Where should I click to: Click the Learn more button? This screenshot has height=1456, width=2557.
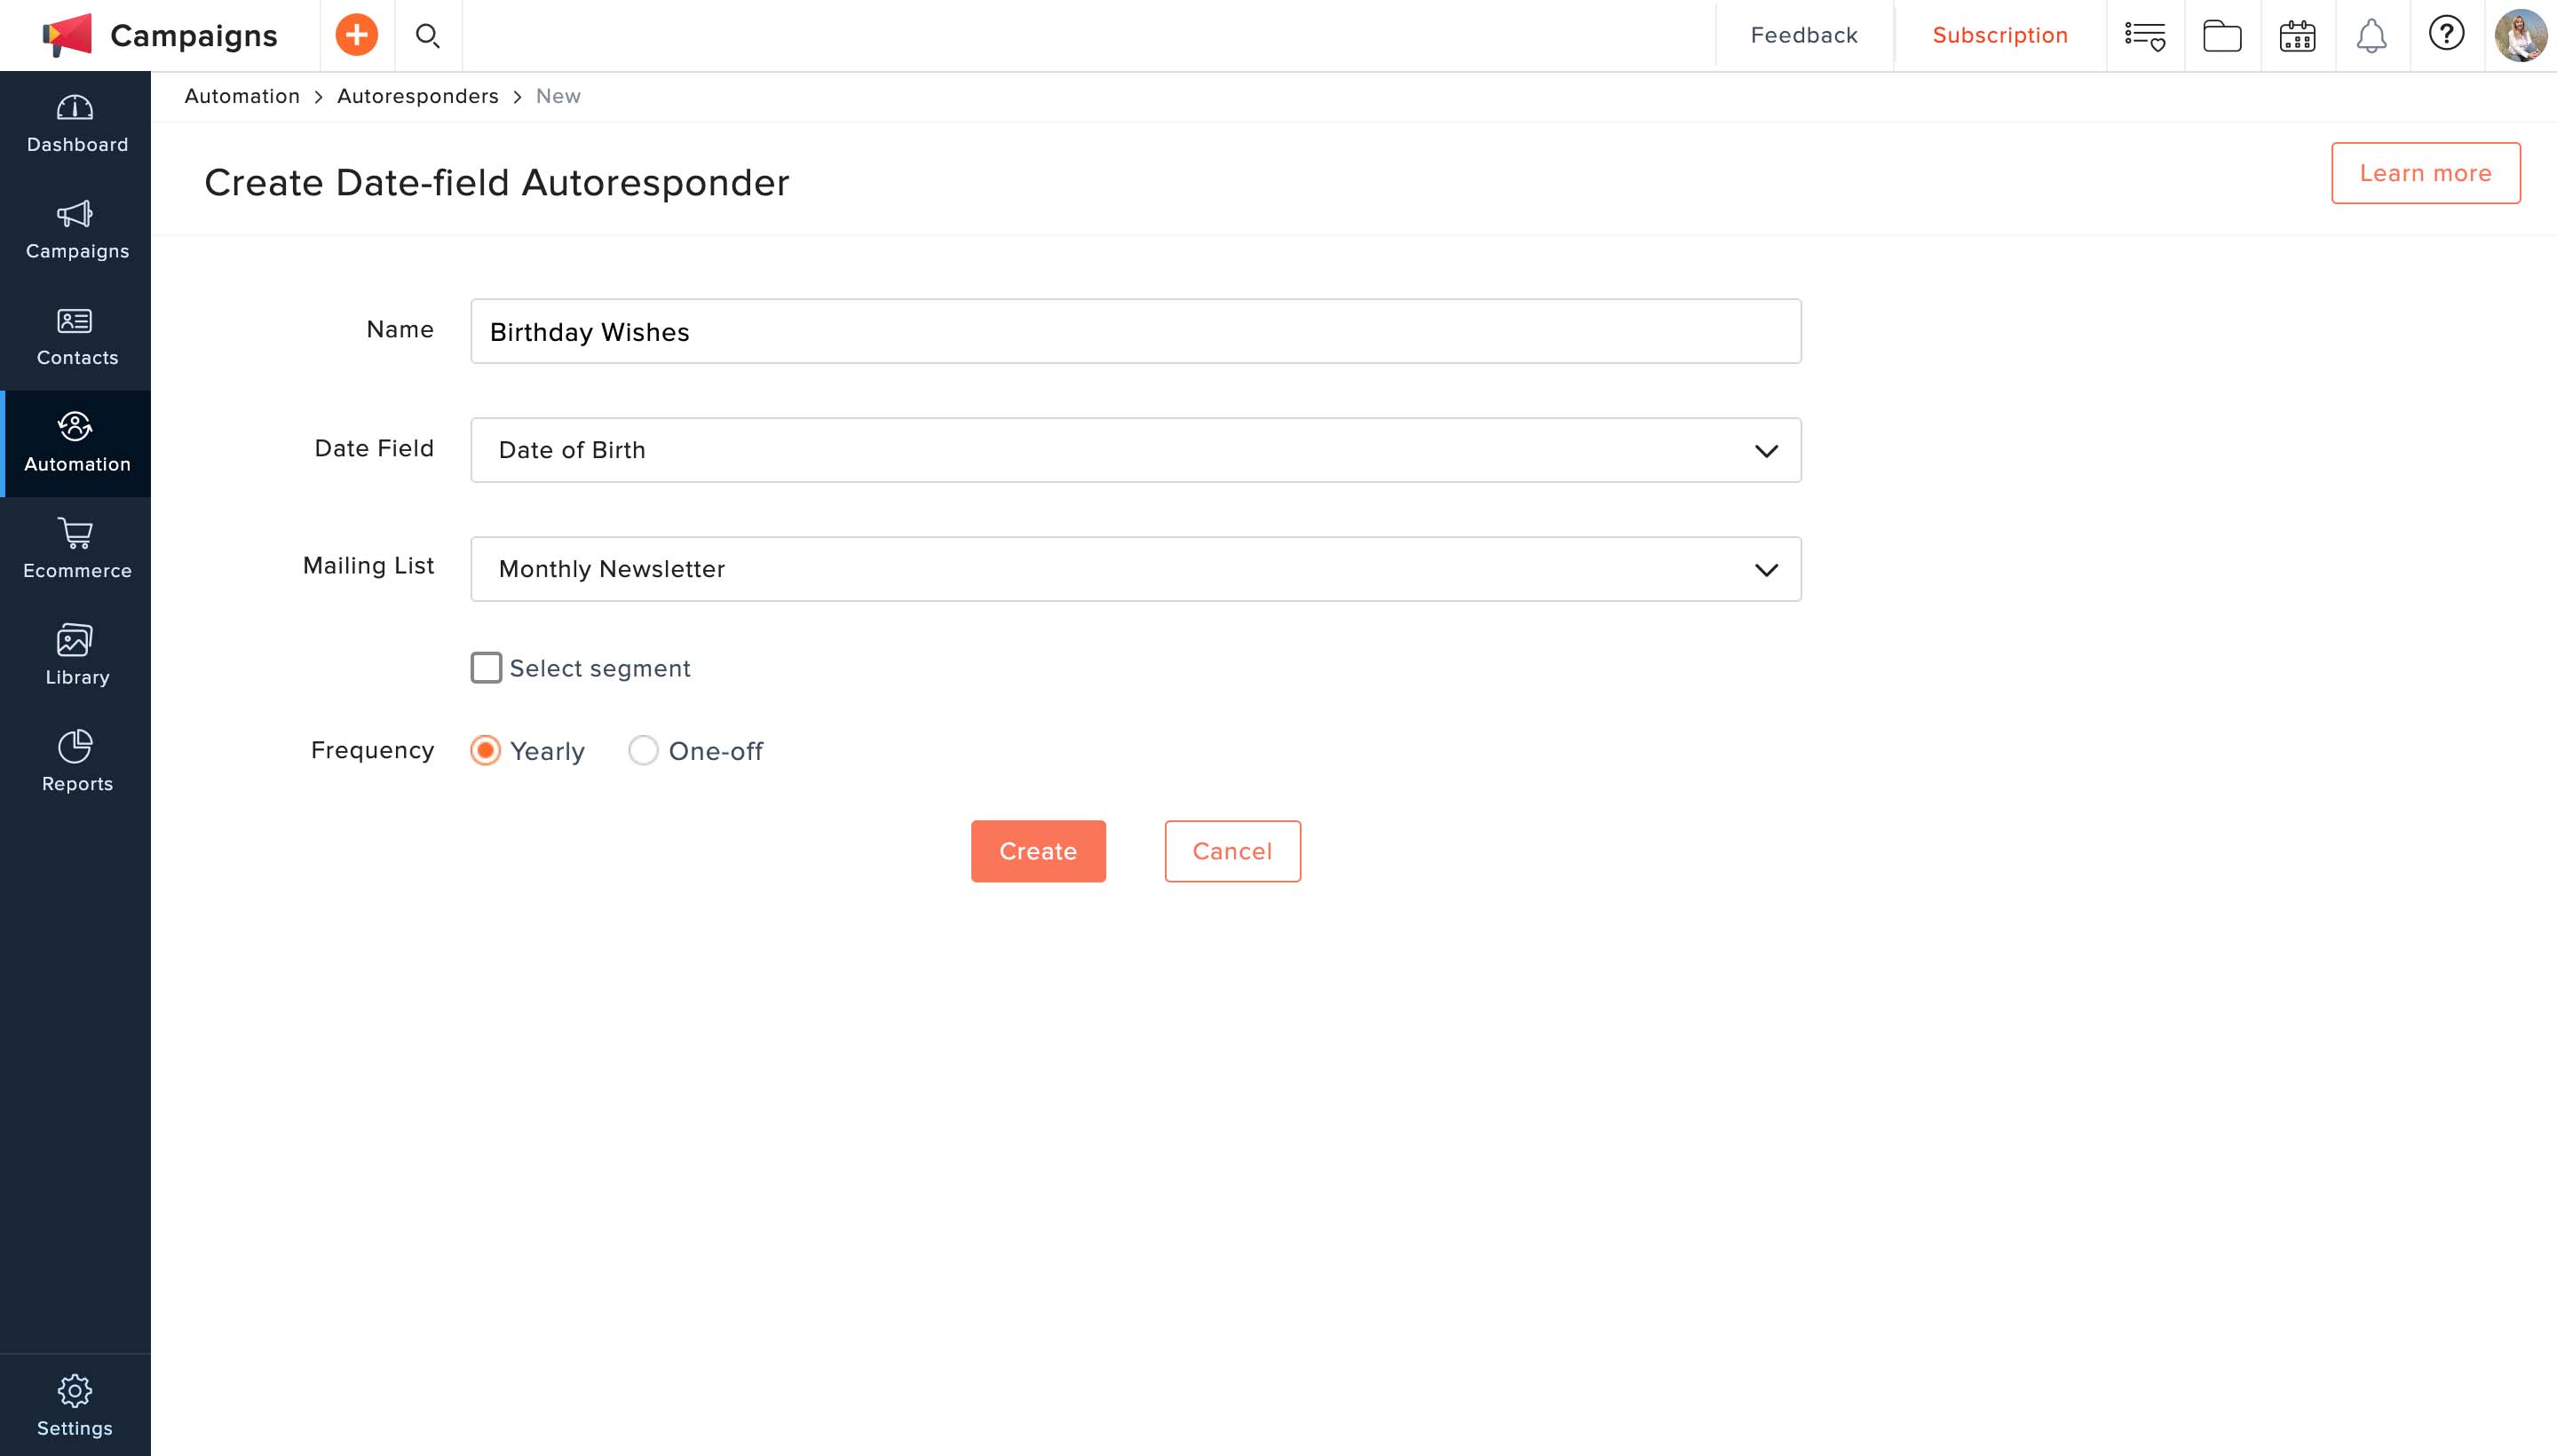click(x=2424, y=173)
